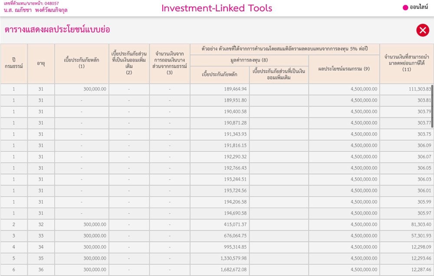Click the อายุ column header
Viewport: 434px width, 276px height.
(41, 63)
